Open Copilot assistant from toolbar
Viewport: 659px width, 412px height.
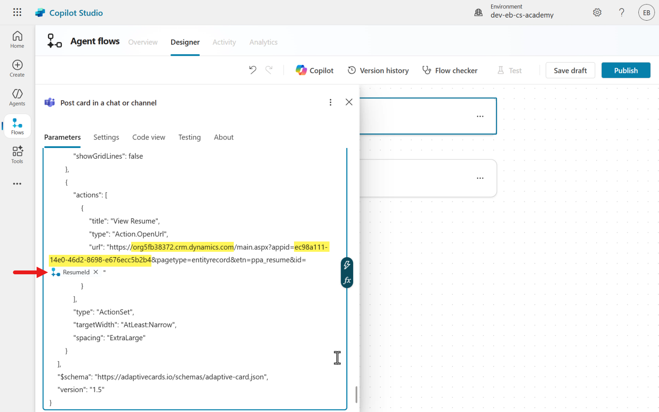pyautogui.click(x=315, y=70)
